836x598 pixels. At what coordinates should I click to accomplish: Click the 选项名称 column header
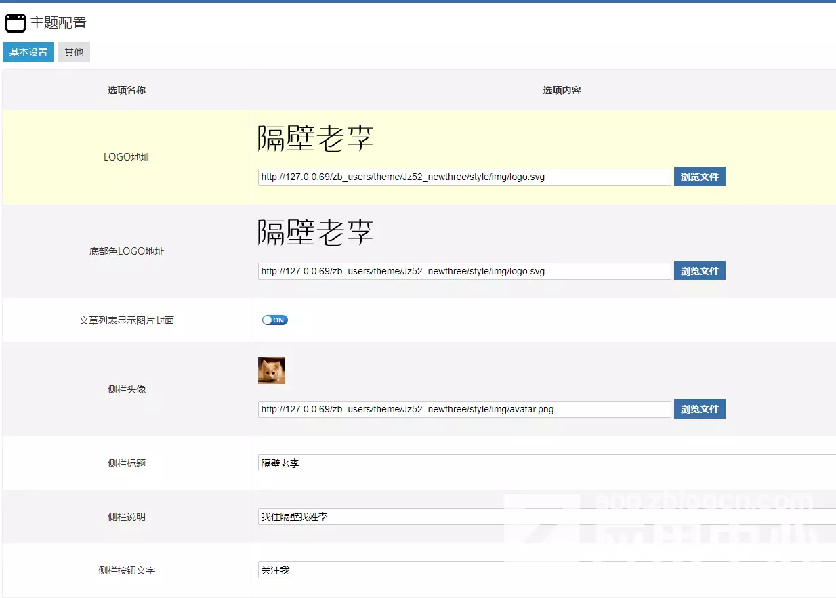[127, 90]
